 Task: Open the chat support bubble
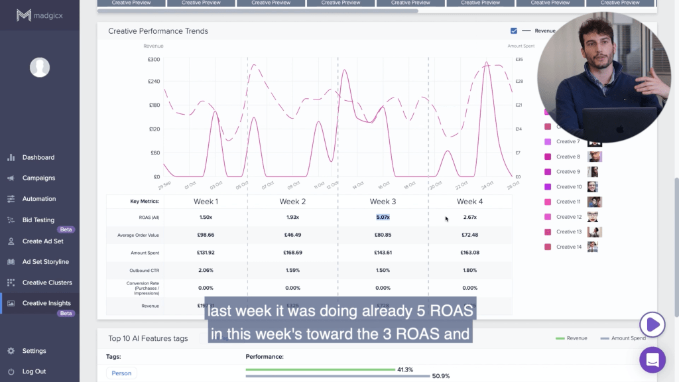652,360
